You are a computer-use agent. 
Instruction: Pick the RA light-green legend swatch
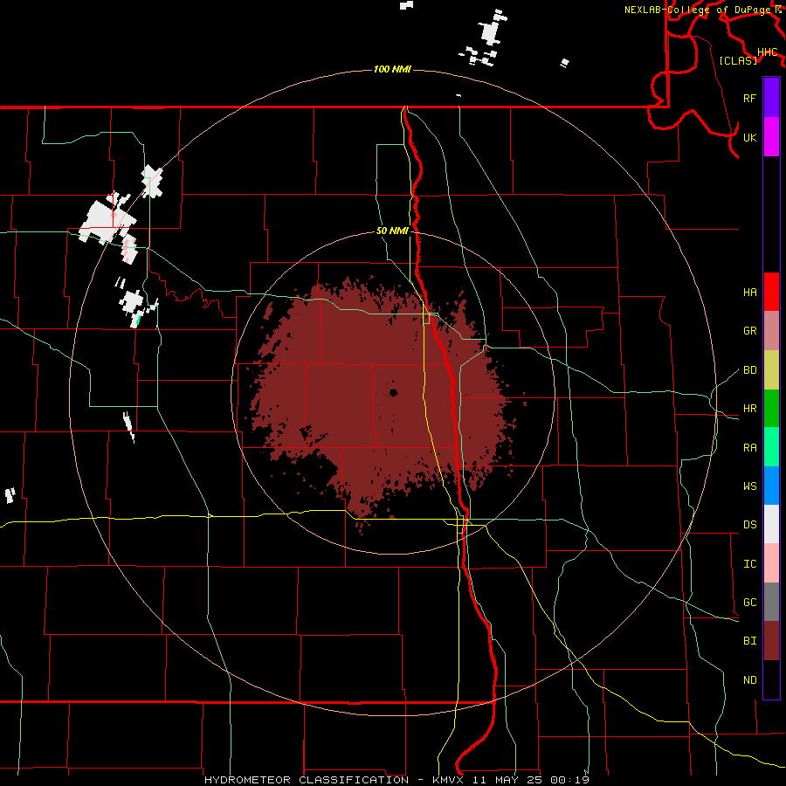[x=771, y=447]
